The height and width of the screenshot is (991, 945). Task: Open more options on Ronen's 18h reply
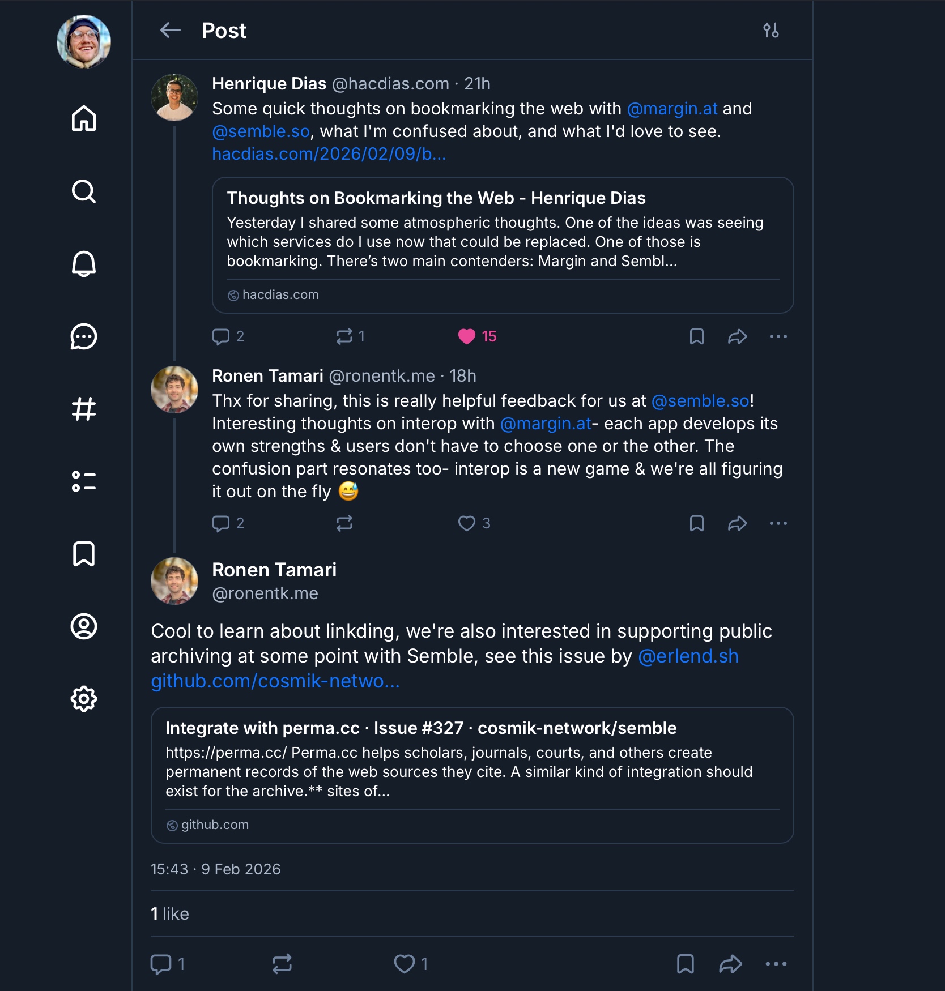[x=778, y=523]
